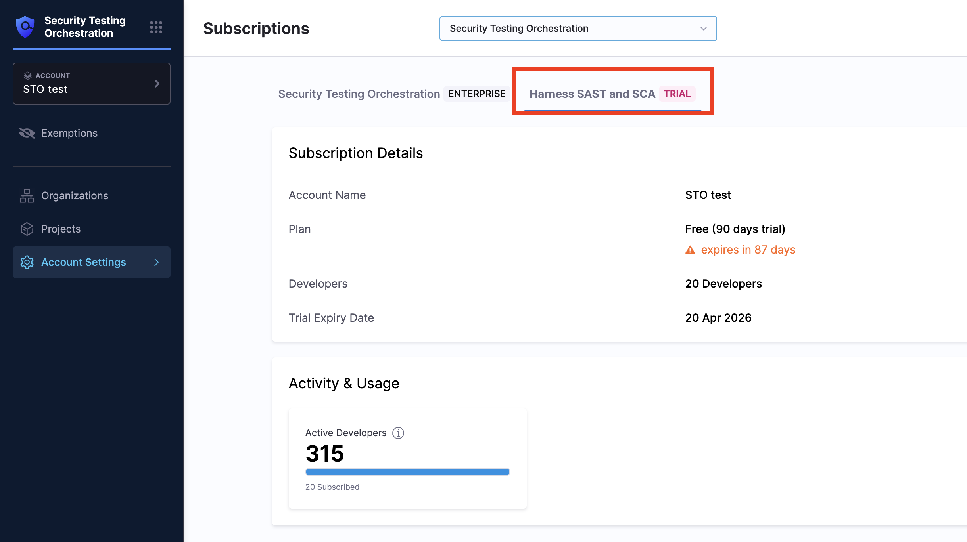
Task: Open the Security Testing Orchestration module dropdown
Action: coord(578,29)
